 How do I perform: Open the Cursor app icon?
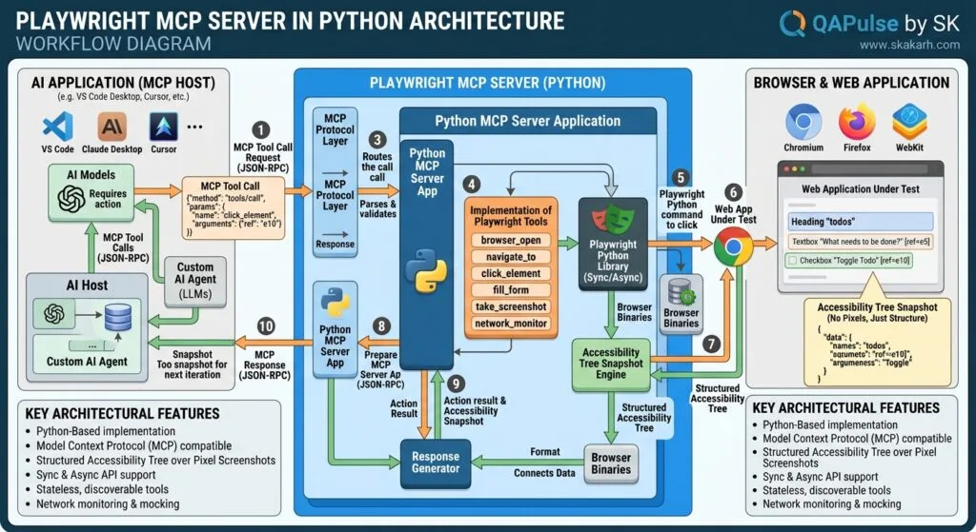164,127
